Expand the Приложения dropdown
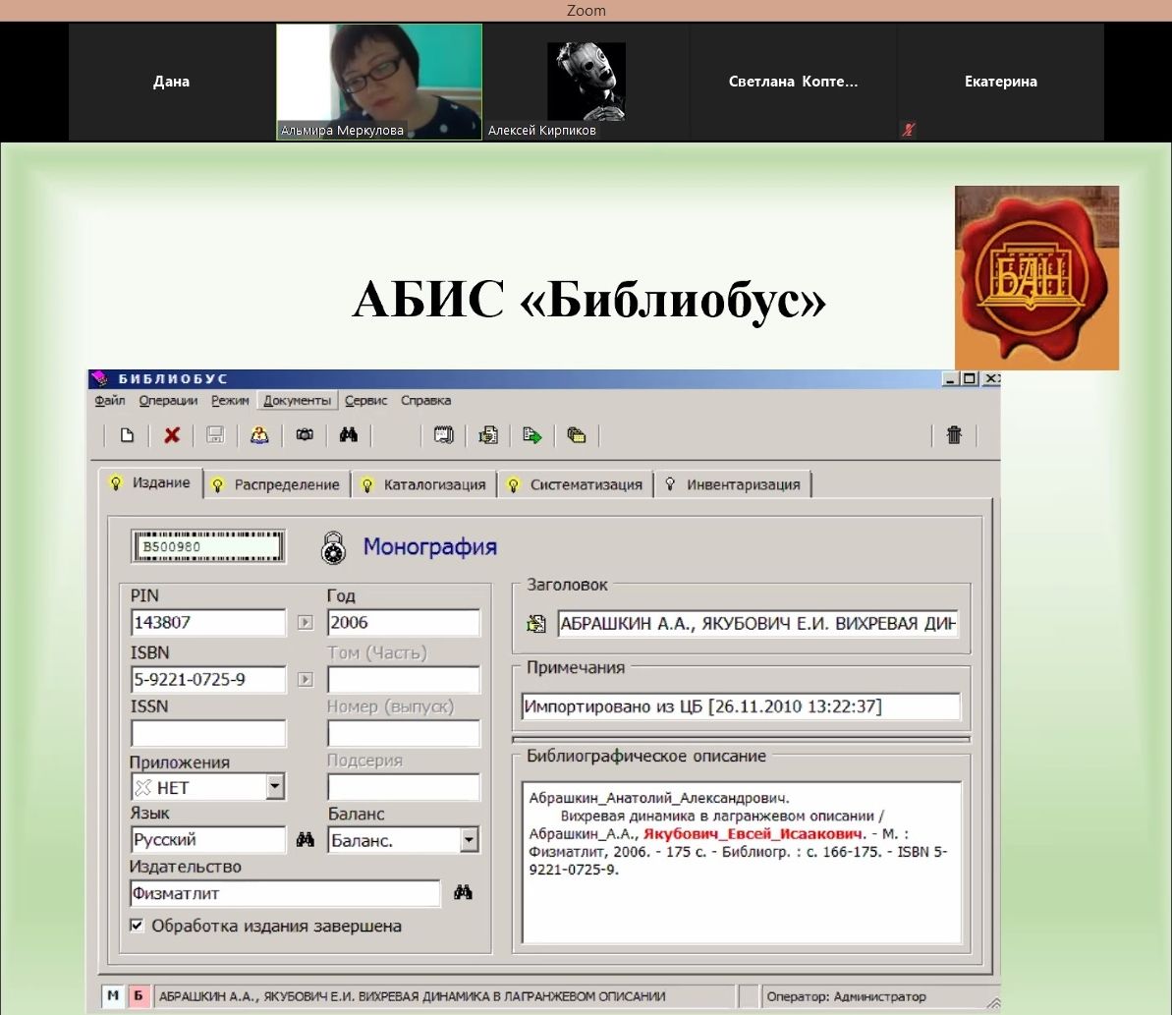The height and width of the screenshot is (1015, 1172). tap(275, 786)
